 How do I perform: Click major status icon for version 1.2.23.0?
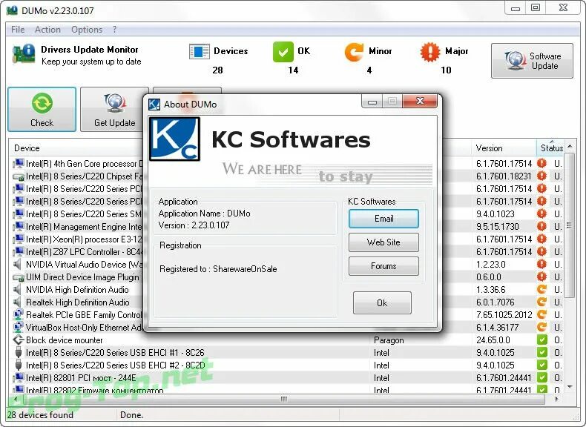(x=541, y=265)
